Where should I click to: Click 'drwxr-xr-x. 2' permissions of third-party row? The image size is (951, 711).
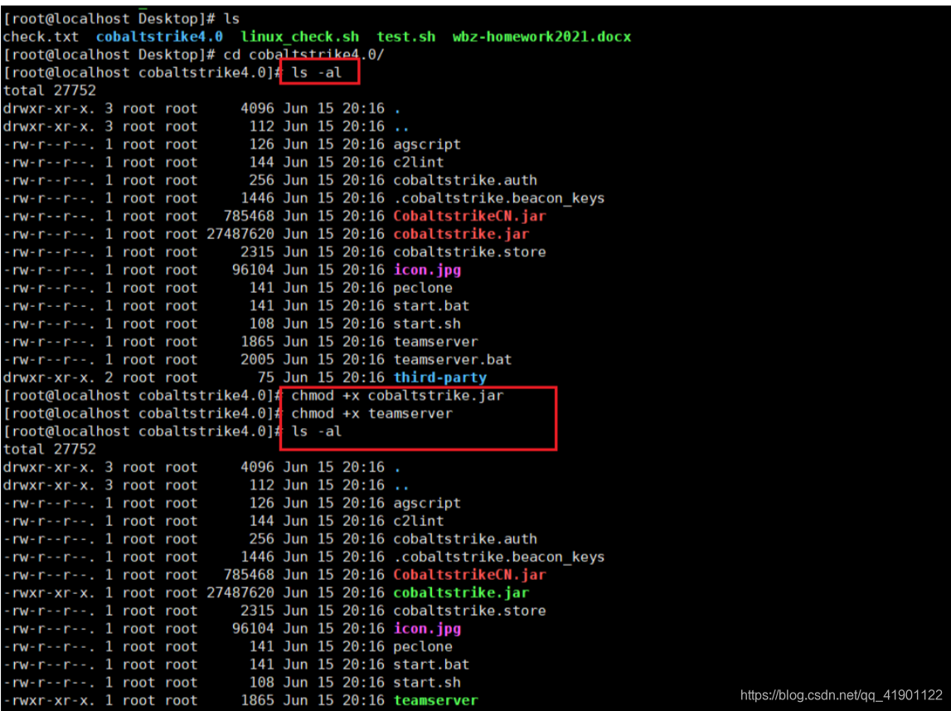[57, 378]
